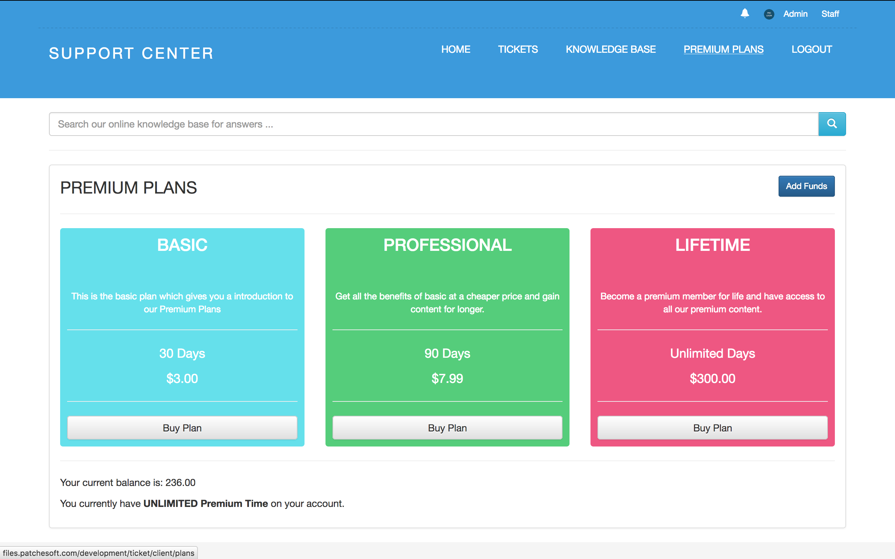Focus the knowledge base search field

click(x=434, y=124)
